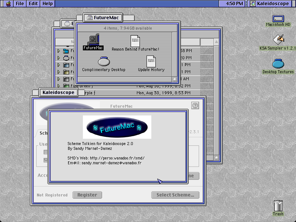Screen dimensions: 296x222
Task: Click the Kaleidoscope window title tab
Action: pyautogui.click(x=58, y=92)
